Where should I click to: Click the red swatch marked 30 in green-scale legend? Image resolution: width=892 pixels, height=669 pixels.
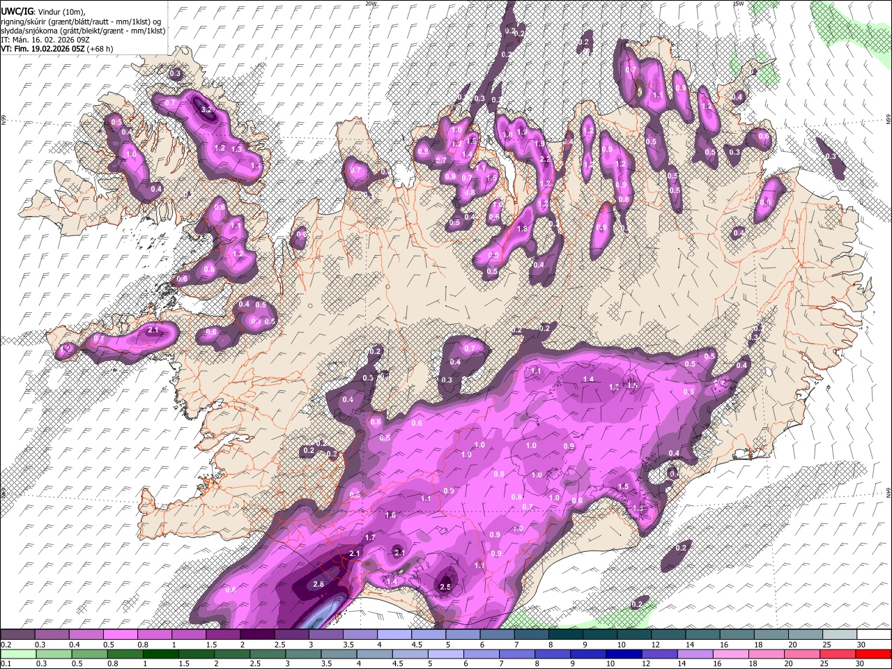[x=874, y=654]
